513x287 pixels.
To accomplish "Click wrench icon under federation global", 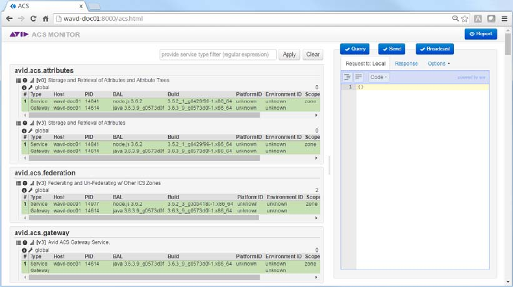I will pos(31,190).
